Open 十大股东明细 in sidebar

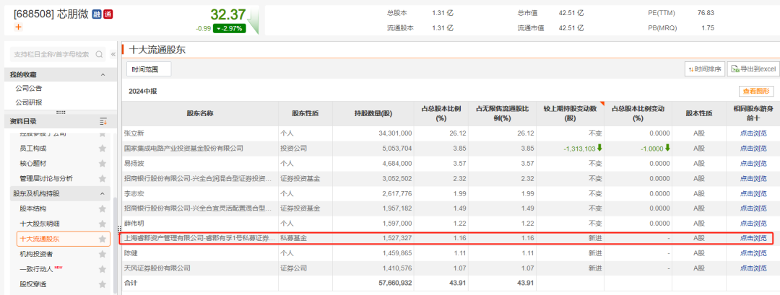pyautogui.click(x=40, y=224)
